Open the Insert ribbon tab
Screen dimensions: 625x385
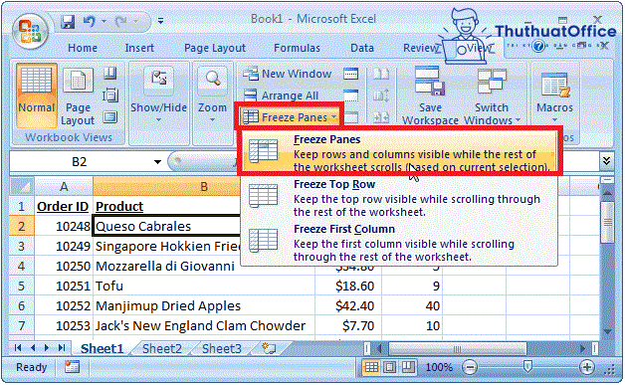(x=139, y=48)
